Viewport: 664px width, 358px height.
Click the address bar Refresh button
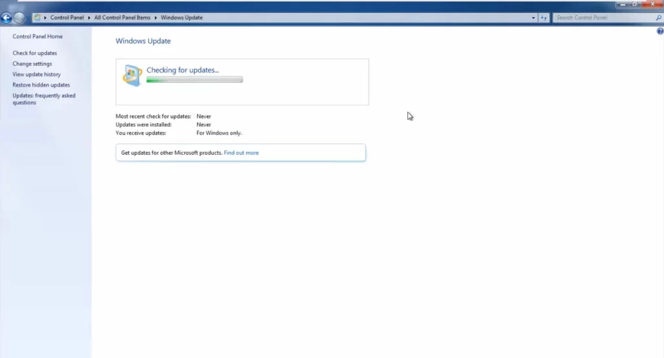[544, 17]
